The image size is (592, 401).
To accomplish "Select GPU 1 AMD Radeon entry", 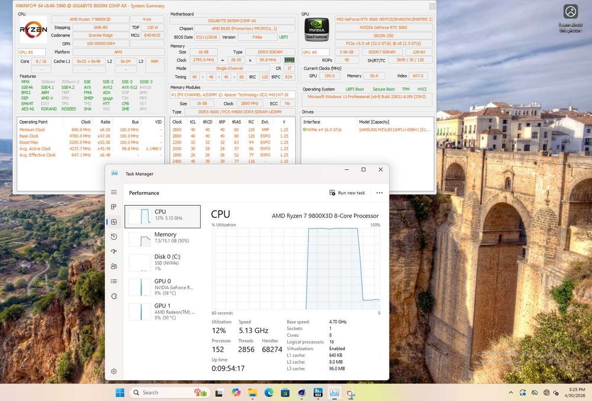I will 162,311.
